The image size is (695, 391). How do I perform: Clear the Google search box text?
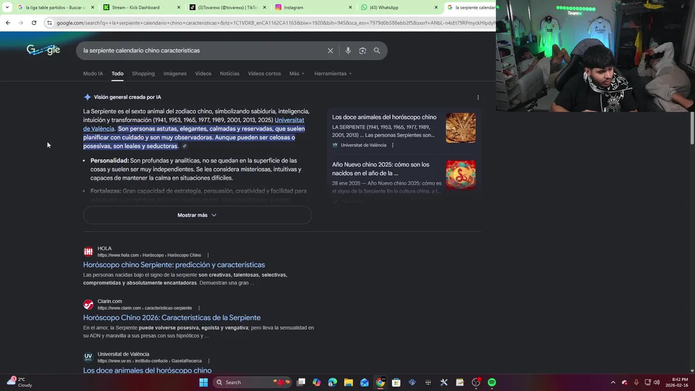330,51
